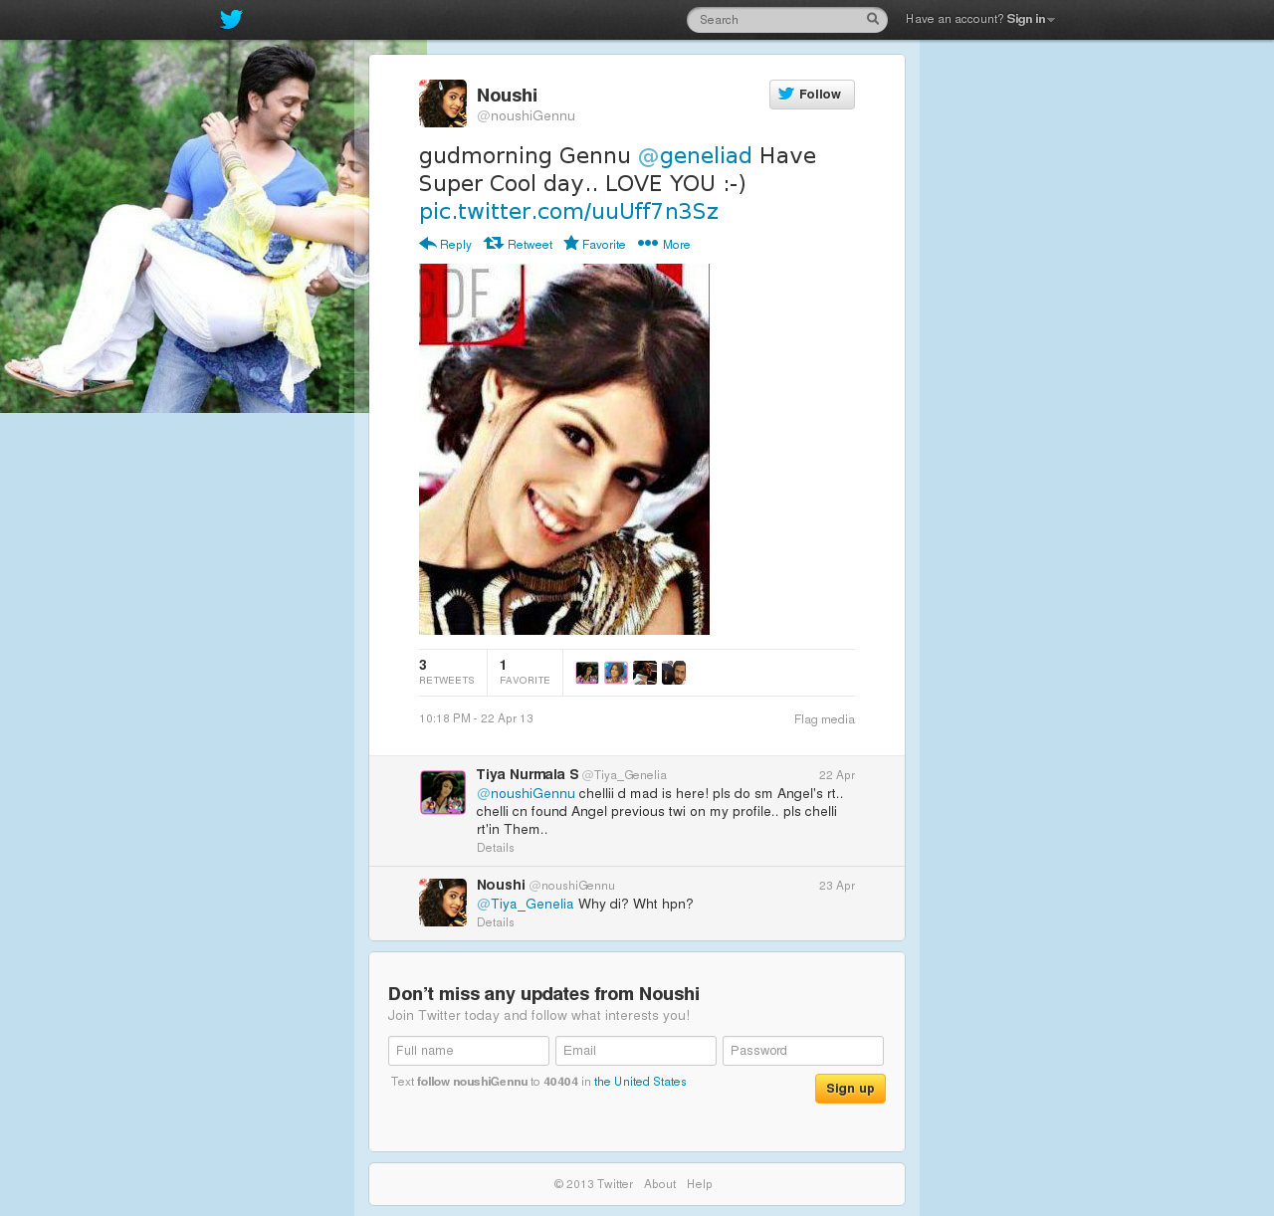Viewport: 1274px width, 1216px height.
Task: Open Tiya Nurmala S avatar
Action: click(x=443, y=793)
